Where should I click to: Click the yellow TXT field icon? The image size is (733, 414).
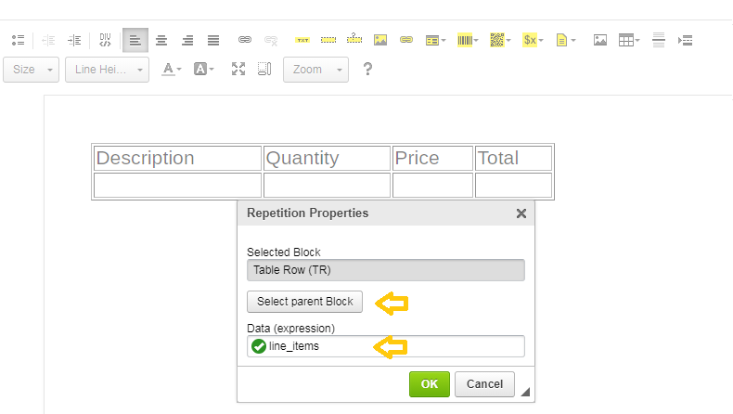point(302,40)
